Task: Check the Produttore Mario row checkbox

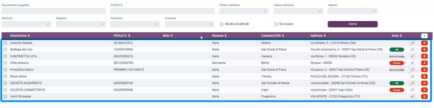Action: [5, 70]
